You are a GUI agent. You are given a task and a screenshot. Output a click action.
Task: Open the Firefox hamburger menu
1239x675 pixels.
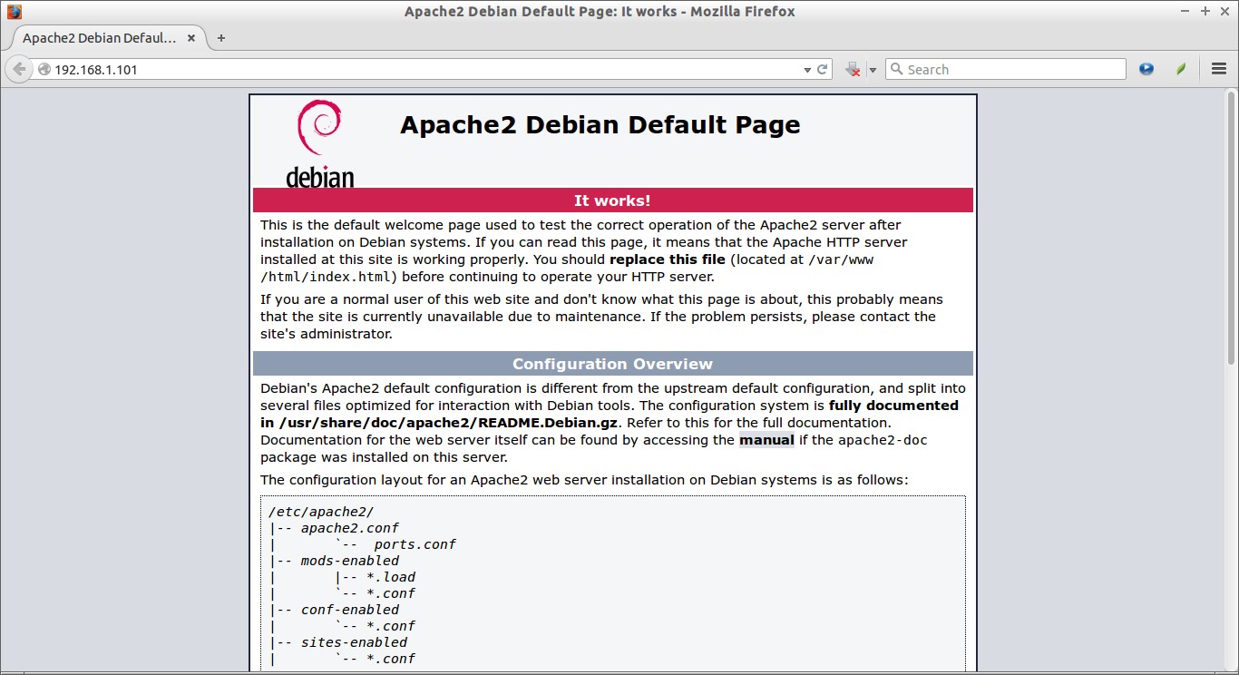(x=1219, y=69)
